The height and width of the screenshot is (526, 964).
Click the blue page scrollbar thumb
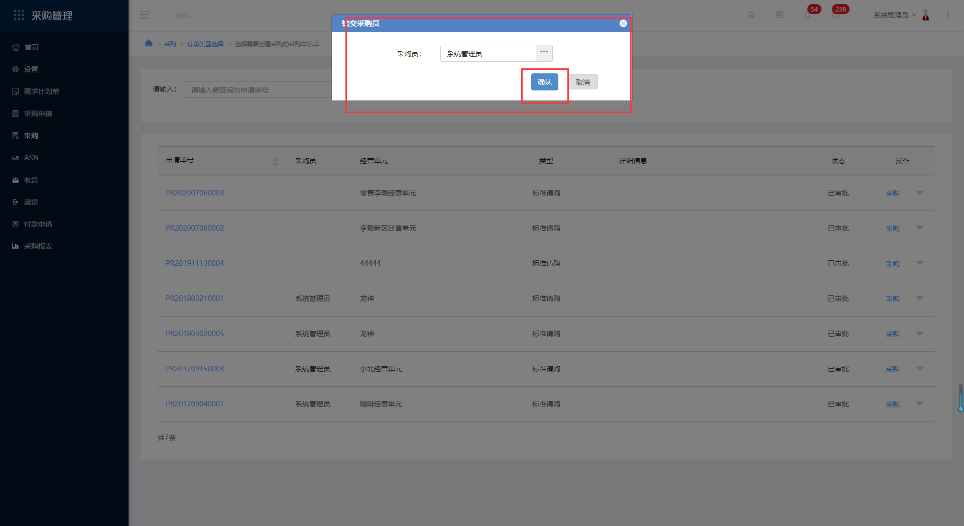(960, 398)
